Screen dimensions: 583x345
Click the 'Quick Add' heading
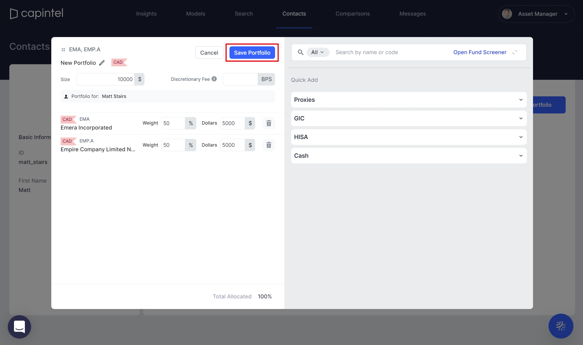point(304,80)
